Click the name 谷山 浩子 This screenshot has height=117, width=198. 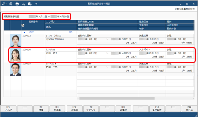click(52, 53)
